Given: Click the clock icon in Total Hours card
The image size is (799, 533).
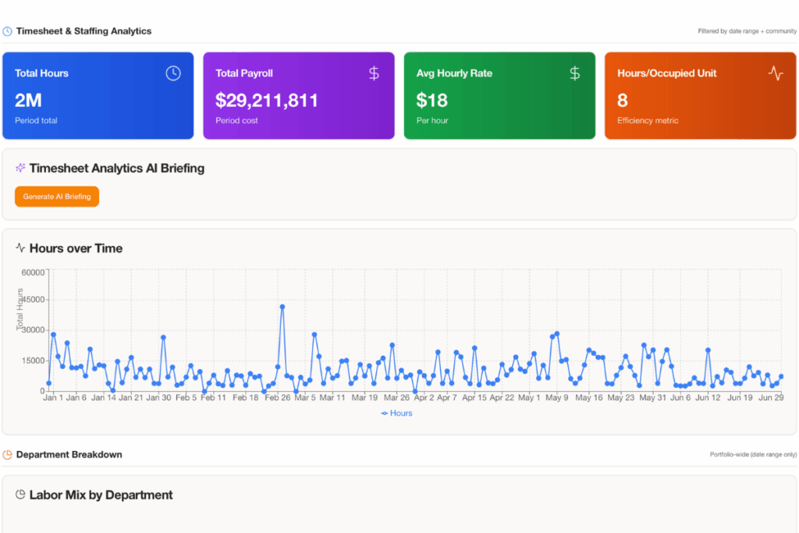Looking at the screenshot, I should click(x=173, y=73).
